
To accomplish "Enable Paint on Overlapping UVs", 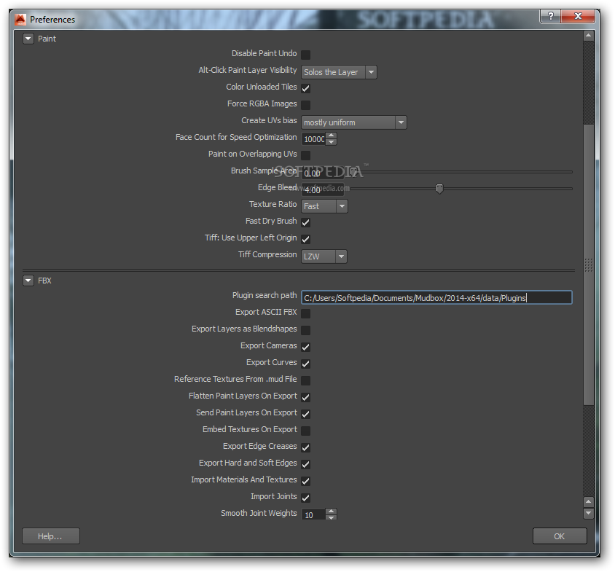I will coord(305,155).
